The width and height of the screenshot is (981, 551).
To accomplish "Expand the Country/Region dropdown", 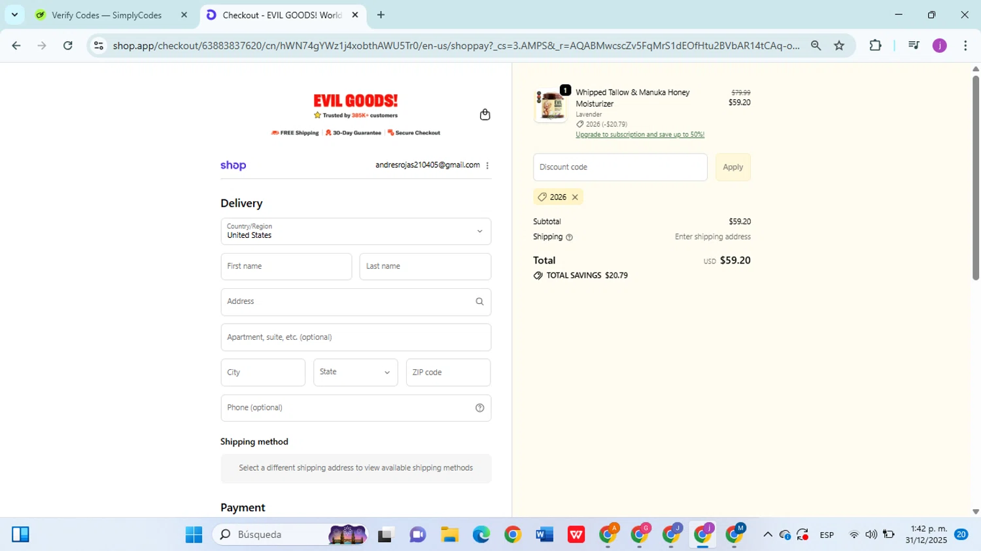I will click(x=356, y=231).
